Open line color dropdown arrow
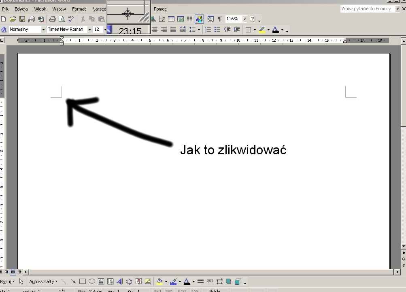 (x=180, y=281)
